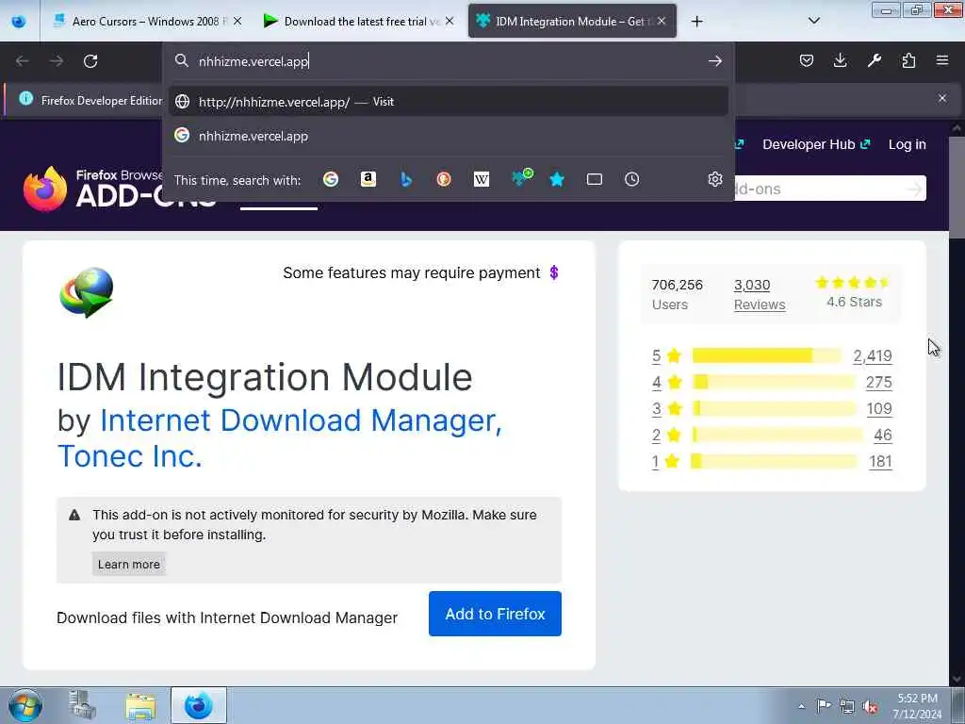Open the list all tabs chevron
The image size is (965, 724).
click(x=813, y=21)
